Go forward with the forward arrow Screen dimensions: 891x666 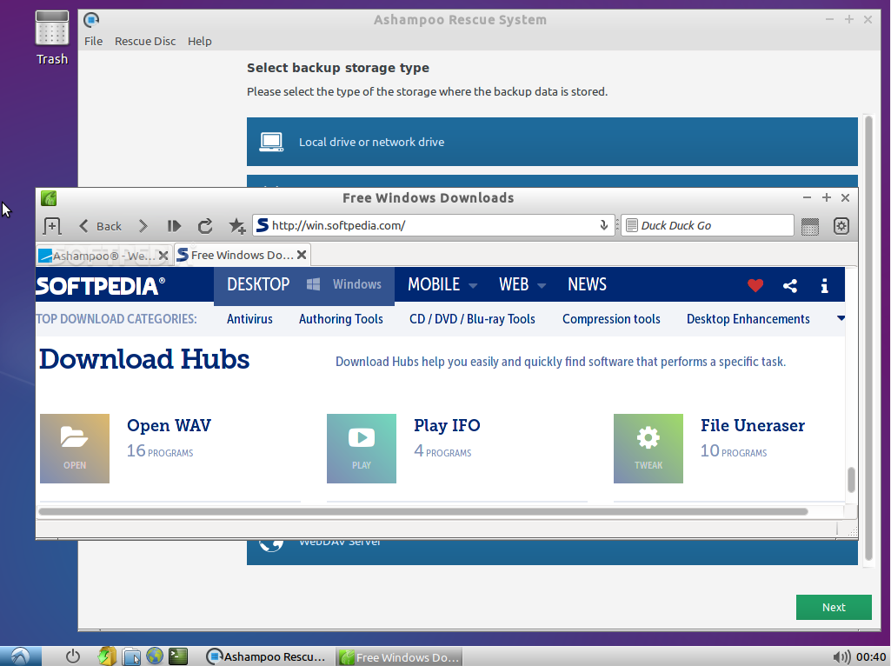143,226
